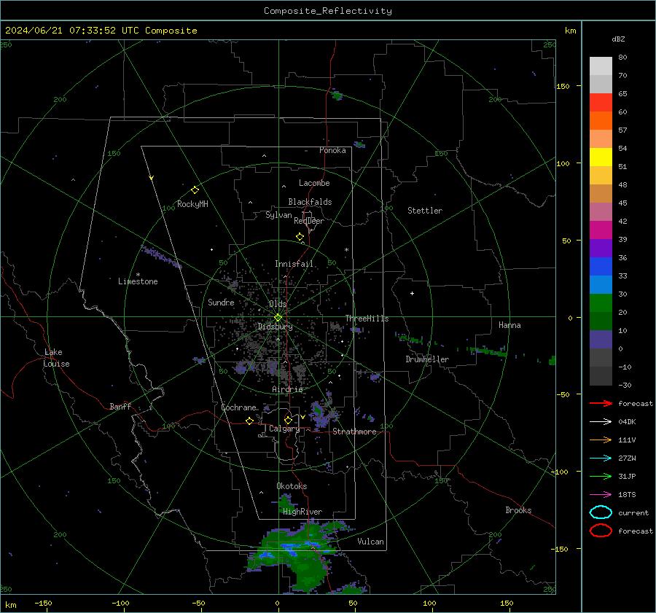Select the magenta 39-42 dBZ swatch
This screenshot has height=613, width=656.
[601, 230]
